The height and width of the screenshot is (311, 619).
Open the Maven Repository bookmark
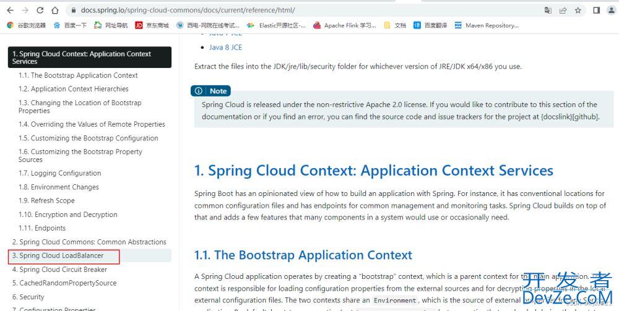(487, 25)
